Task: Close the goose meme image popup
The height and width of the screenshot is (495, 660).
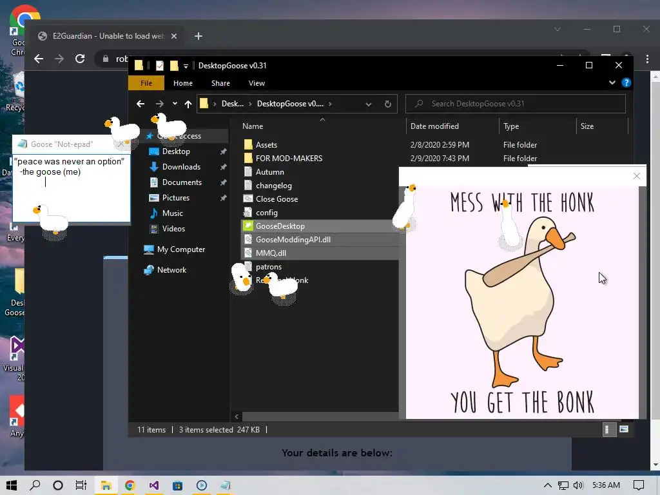Action: (636, 176)
